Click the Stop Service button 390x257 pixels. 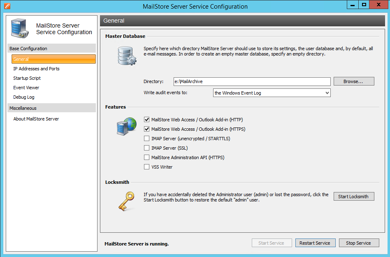coord(359,243)
